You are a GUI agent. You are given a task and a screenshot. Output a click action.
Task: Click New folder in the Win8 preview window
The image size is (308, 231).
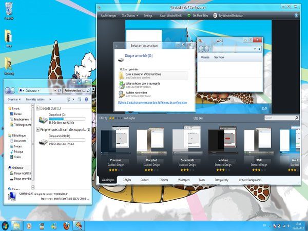coord(219,57)
